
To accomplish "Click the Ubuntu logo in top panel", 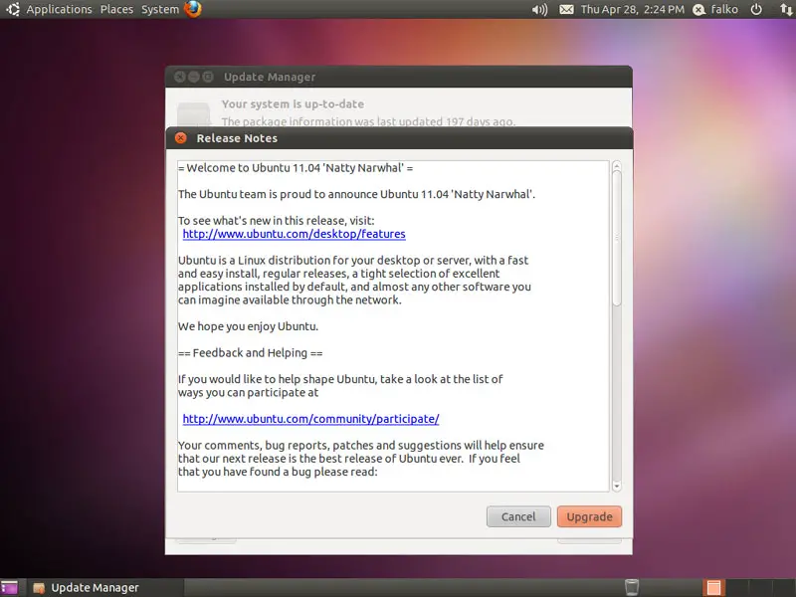I will 13,9.
